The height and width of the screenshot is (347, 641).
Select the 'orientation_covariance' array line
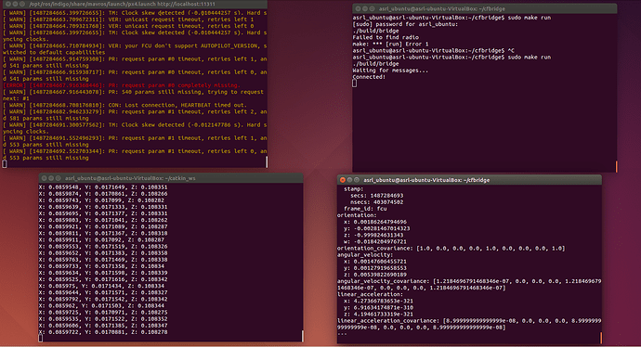[x=451, y=249]
